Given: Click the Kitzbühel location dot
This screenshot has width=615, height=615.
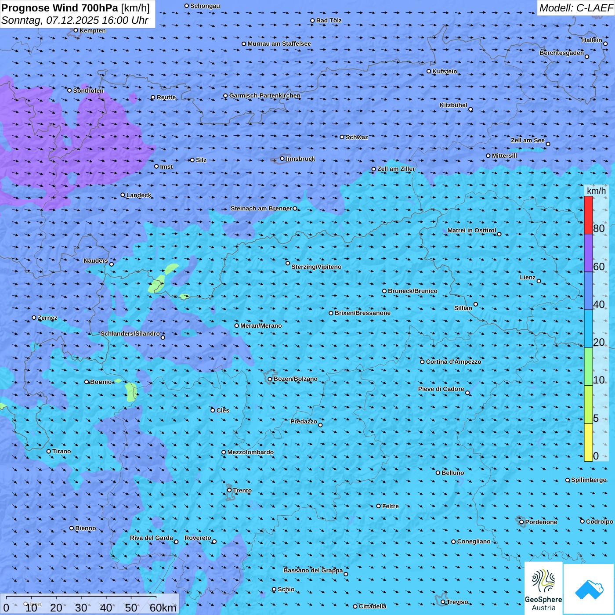Looking at the screenshot, I should point(470,109).
